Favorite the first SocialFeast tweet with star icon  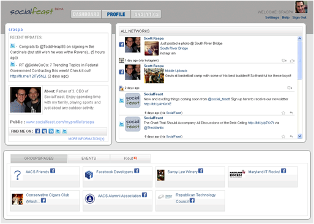click(x=283, y=113)
